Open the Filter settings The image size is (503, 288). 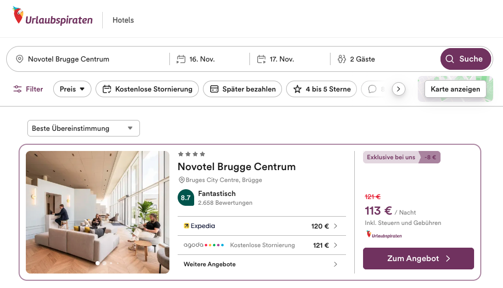click(x=28, y=89)
